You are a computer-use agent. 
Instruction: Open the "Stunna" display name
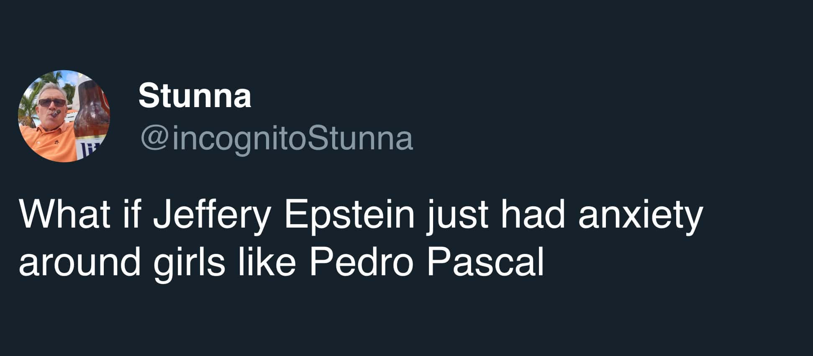[x=195, y=96]
